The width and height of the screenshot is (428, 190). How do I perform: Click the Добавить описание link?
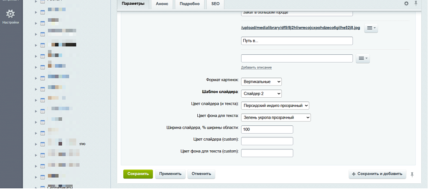point(256,68)
